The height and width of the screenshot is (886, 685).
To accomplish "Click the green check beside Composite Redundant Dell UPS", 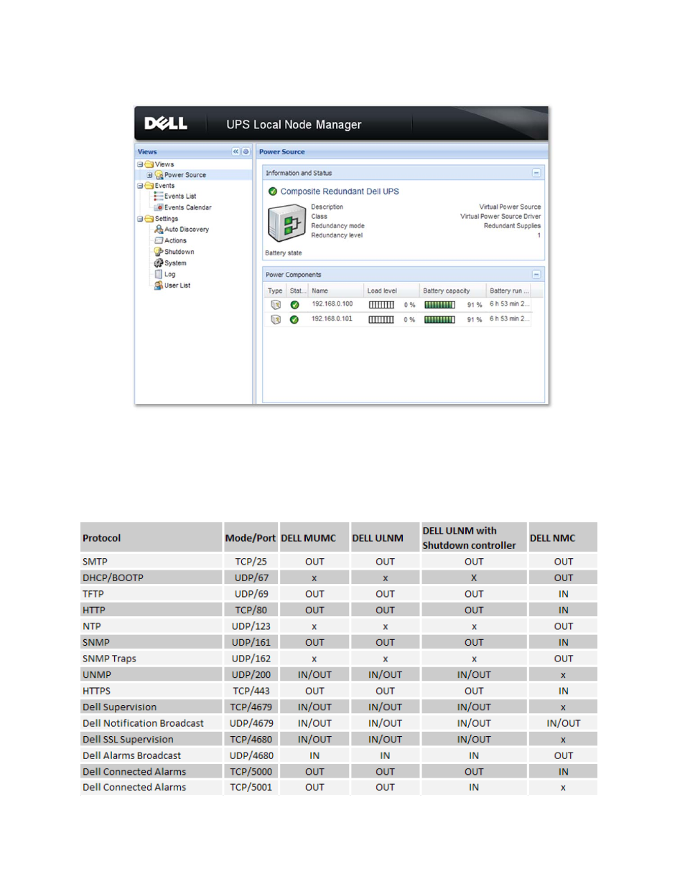I will tap(273, 192).
